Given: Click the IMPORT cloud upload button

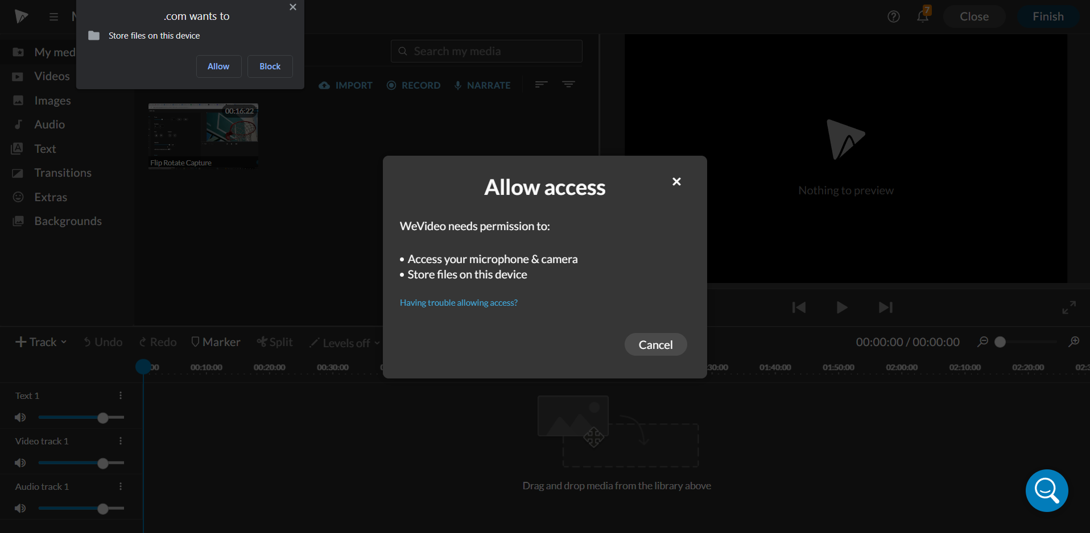Looking at the screenshot, I should pyautogui.click(x=346, y=85).
